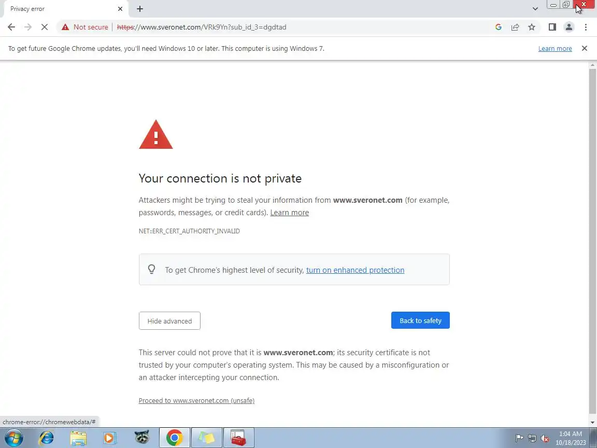This screenshot has width=597, height=448.
Task: Open Learn more about Chrome updates
Action: 555,48
